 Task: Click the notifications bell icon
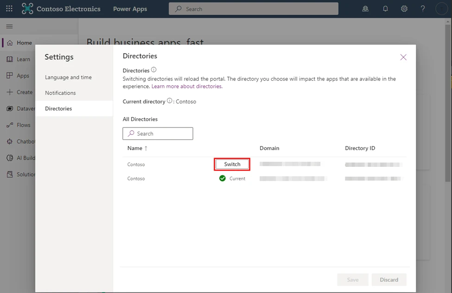(x=385, y=9)
